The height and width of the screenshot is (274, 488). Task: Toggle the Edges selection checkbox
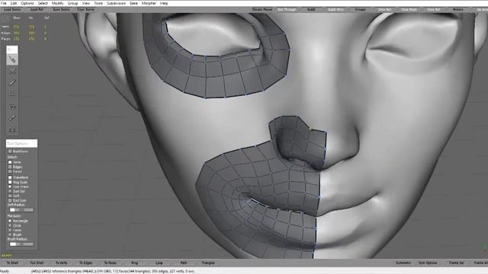pyautogui.click(x=10, y=167)
